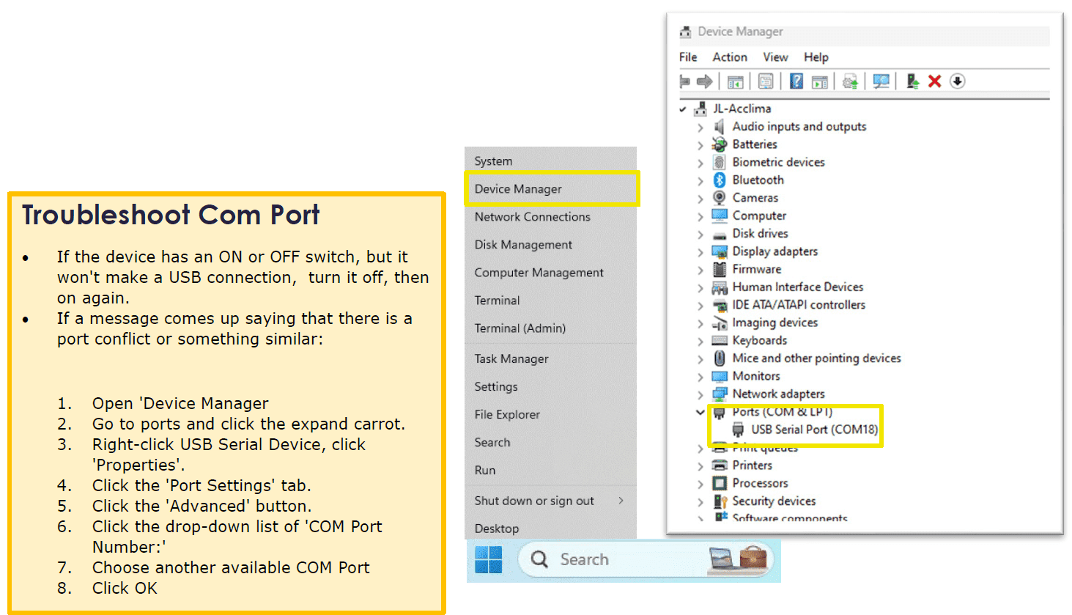
Task: Click the red X uninstall device icon
Action: (x=934, y=81)
